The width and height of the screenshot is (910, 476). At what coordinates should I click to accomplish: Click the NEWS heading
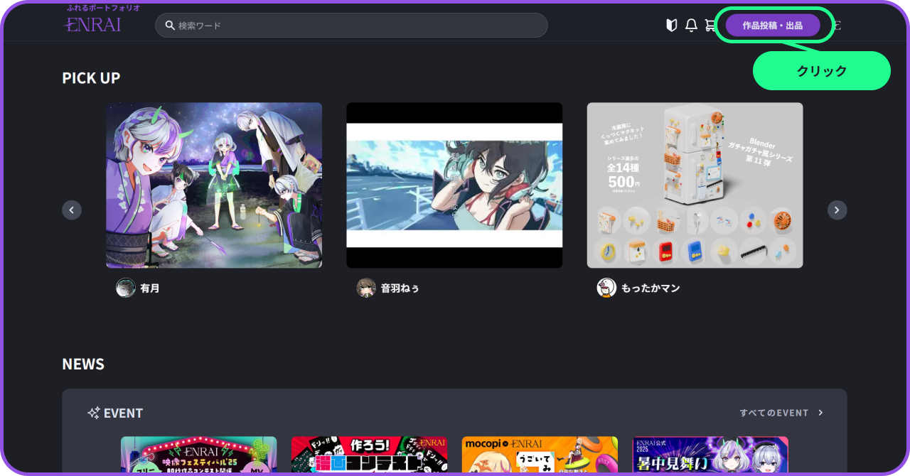click(x=83, y=364)
